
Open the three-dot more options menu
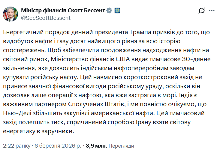[212, 11]
